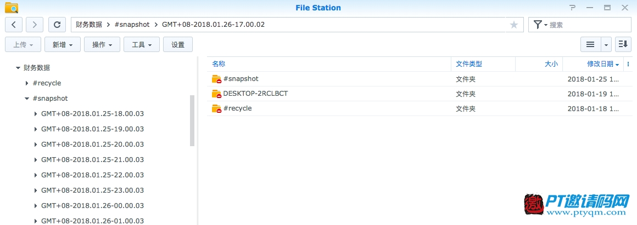
Task: Open the 工具 tools menu
Action: coord(141,44)
